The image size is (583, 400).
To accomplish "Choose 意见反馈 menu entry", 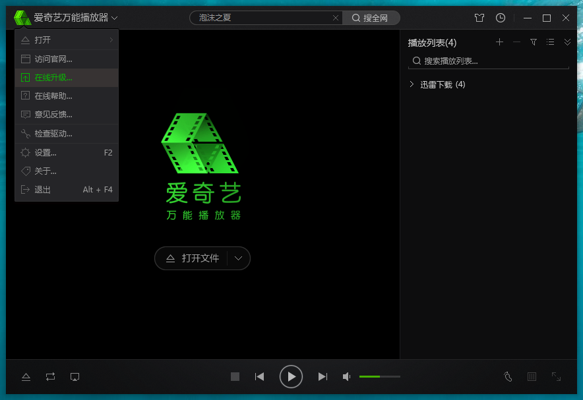I will point(67,115).
